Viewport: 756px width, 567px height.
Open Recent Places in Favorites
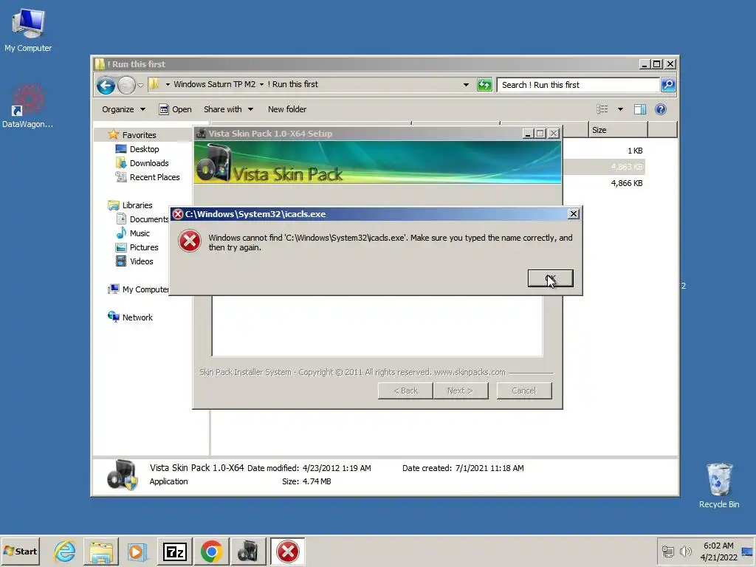[154, 177]
